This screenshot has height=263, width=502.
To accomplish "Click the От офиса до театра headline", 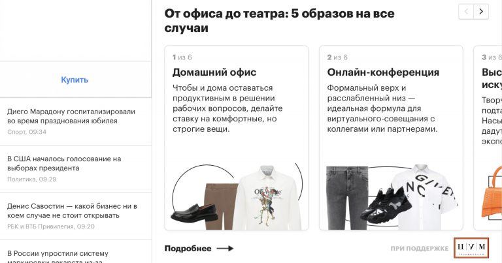I will (279, 20).
